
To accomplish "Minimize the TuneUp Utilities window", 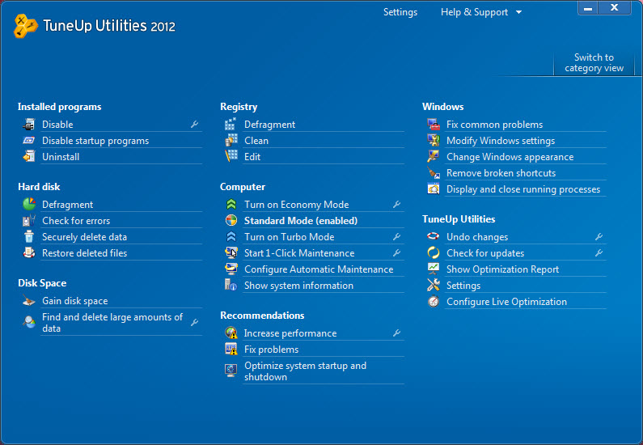I will 588,8.
